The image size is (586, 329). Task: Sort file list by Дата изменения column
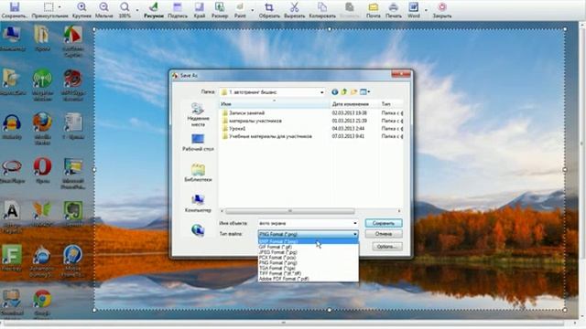coord(354,104)
